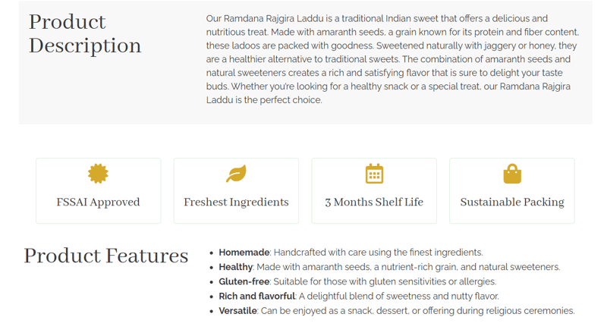This screenshot has height=336, width=607.
Task: Click the leaf icon for Freshest Ingredients
Action: [236, 174]
